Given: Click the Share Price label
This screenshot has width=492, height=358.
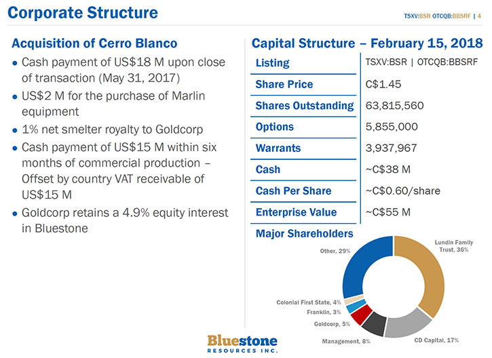Looking at the screenshot, I should (x=284, y=84).
